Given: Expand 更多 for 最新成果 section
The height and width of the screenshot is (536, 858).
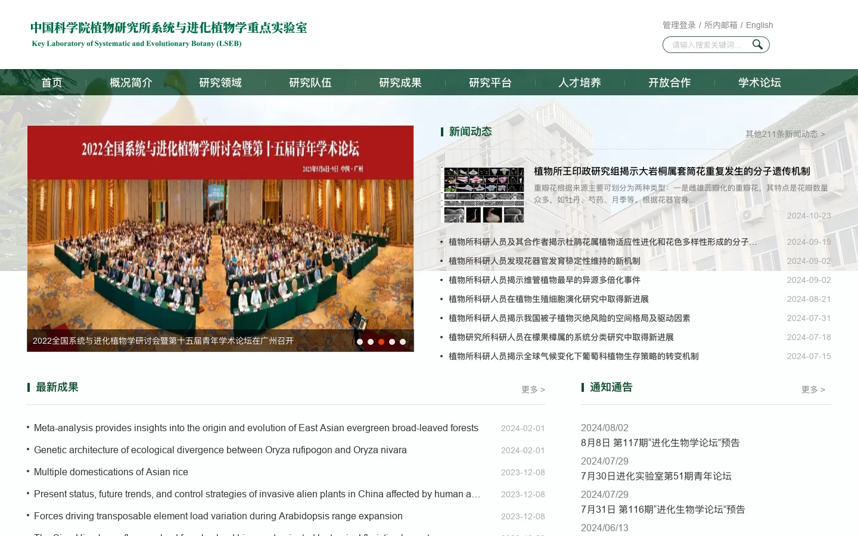Looking at the screenshot, I should [x=533, y=389].
